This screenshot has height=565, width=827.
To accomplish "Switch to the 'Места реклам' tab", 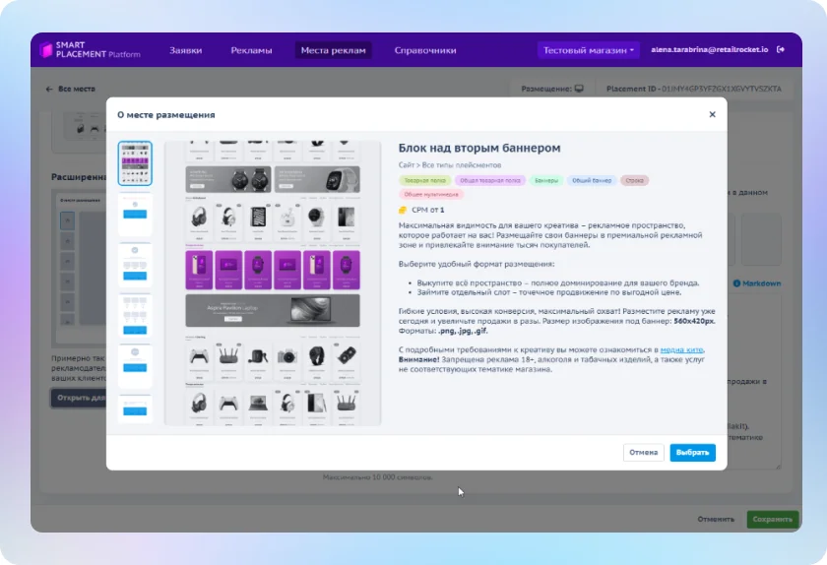I will [333, 49].
